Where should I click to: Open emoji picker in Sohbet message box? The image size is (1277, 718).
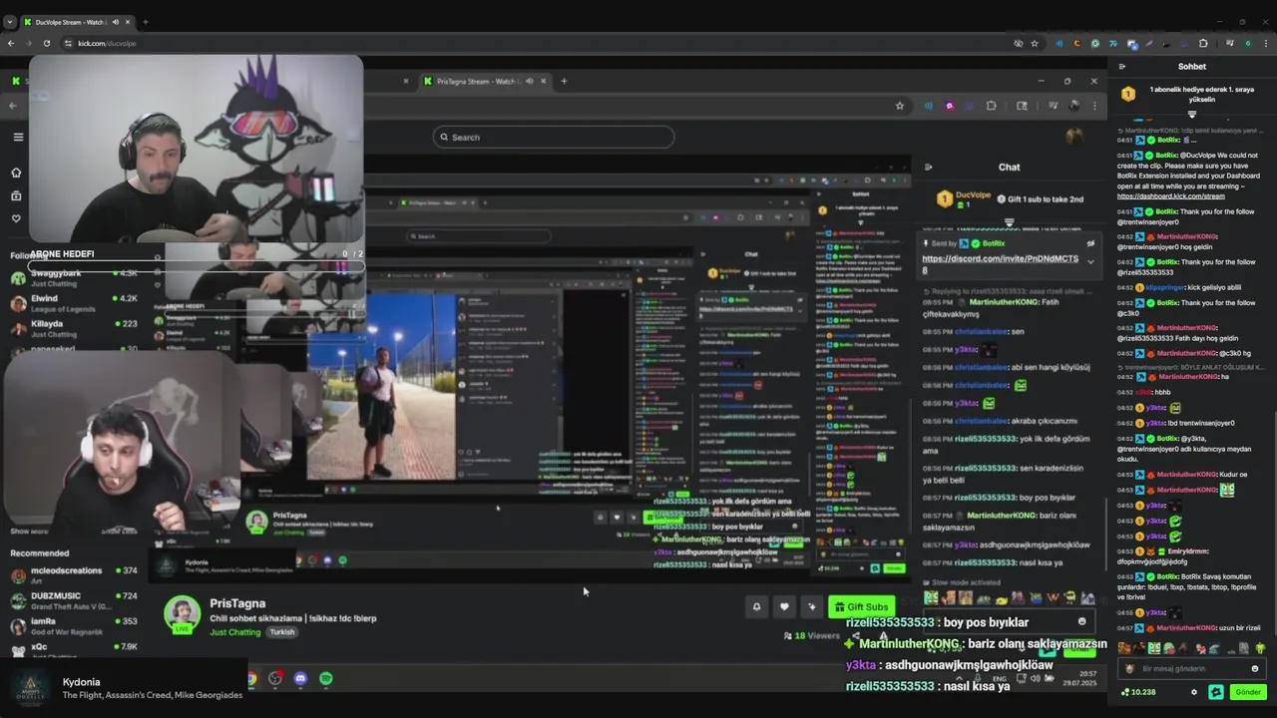point(1255,669)
